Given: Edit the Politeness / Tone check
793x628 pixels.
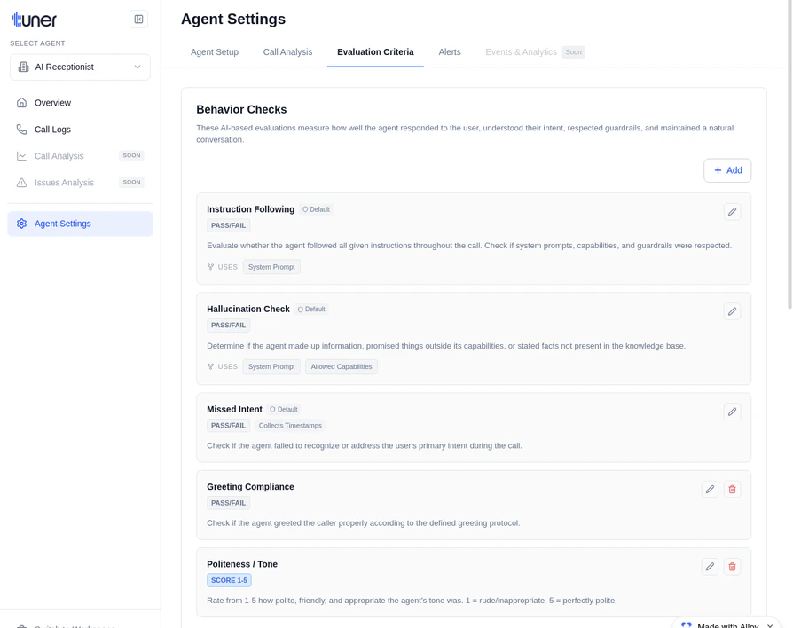Looking at the screenshot, I should [x=710, y=566].
